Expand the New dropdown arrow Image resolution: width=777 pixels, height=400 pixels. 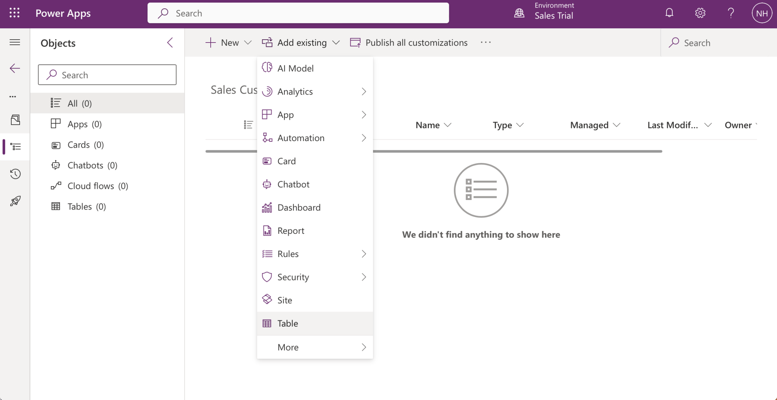click(248, 43)
